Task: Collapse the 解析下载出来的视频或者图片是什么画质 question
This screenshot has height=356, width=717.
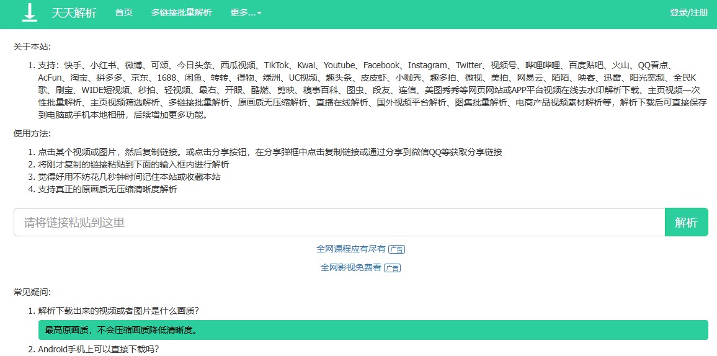Action: (118, 311)
